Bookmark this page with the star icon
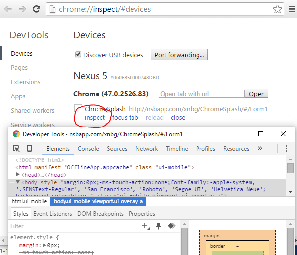 277,9
